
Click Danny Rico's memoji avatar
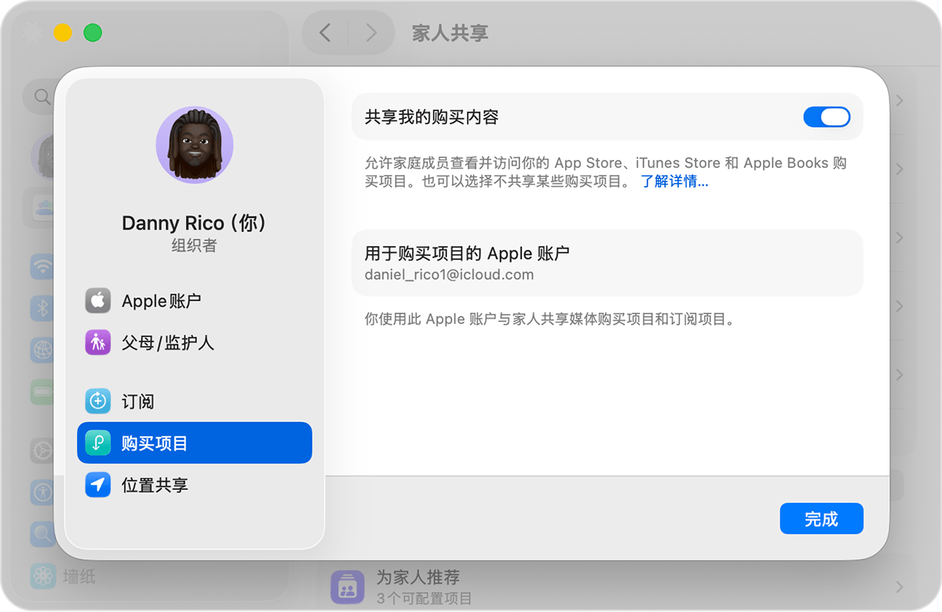coord(194,145)
